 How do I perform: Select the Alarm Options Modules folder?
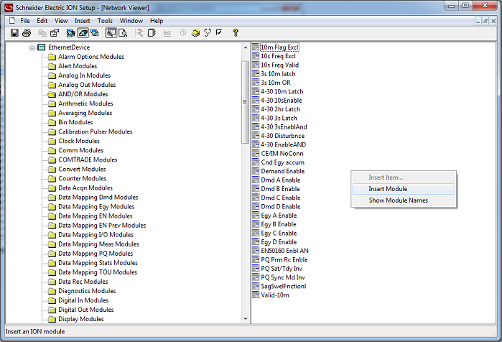[x=91, y=57]
